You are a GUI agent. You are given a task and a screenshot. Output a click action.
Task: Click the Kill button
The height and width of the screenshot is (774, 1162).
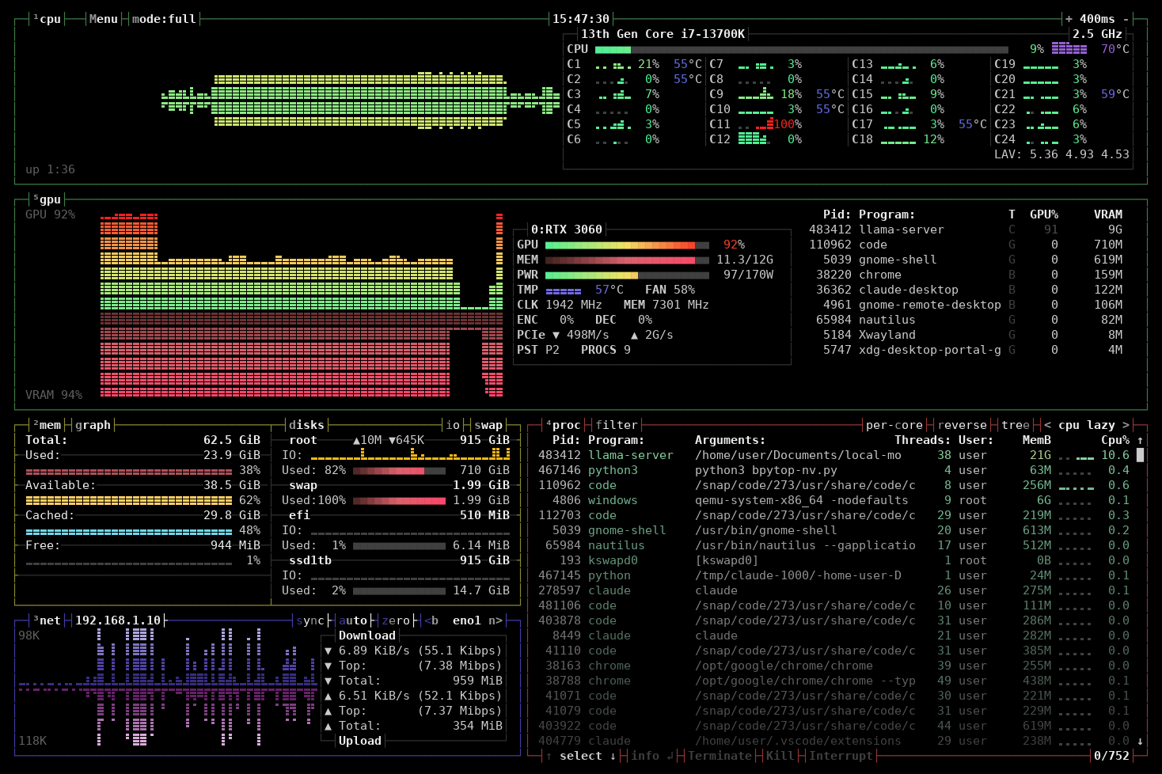pyautogui.click(x=780, y=756)
